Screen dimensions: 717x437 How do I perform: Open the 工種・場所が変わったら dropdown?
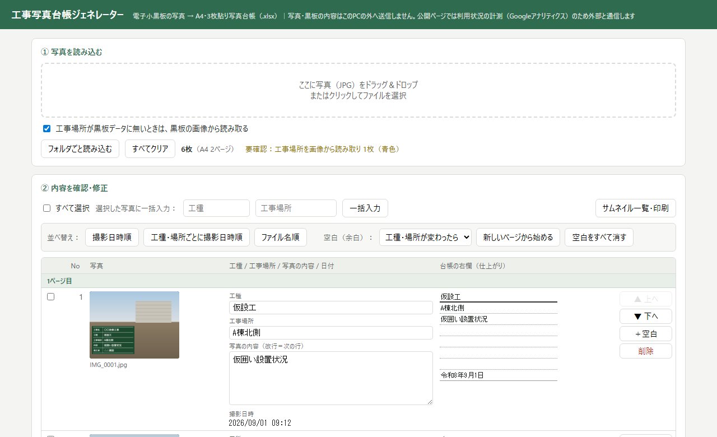[425, 237]
